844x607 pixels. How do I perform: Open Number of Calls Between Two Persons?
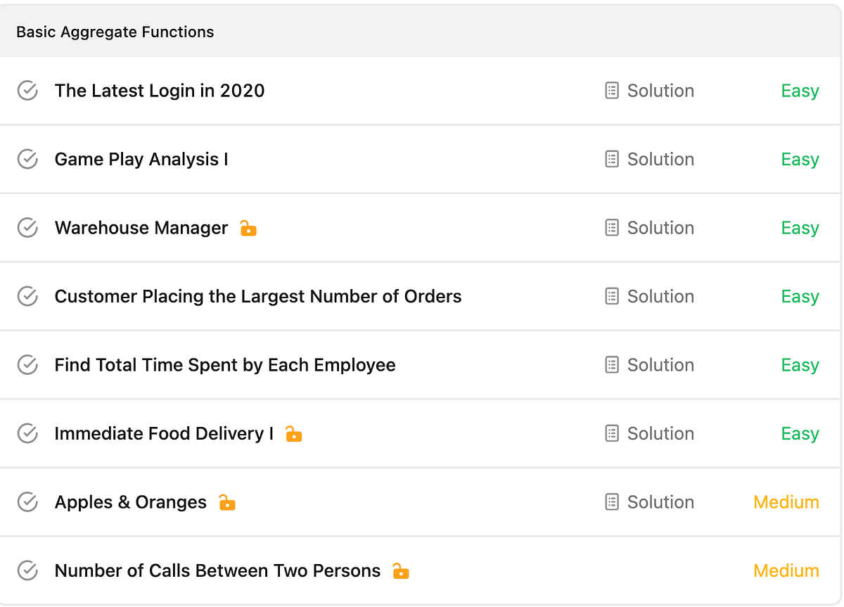(x=217, y=570)
